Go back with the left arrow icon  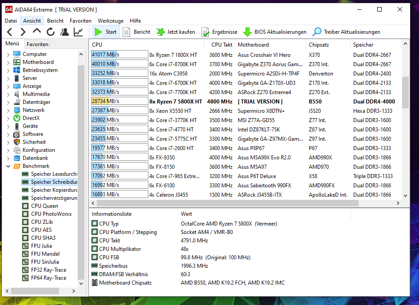click(x=10, y=32)
